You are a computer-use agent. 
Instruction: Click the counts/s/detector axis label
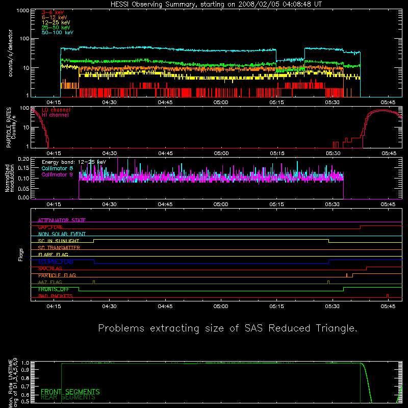(10, 53)
